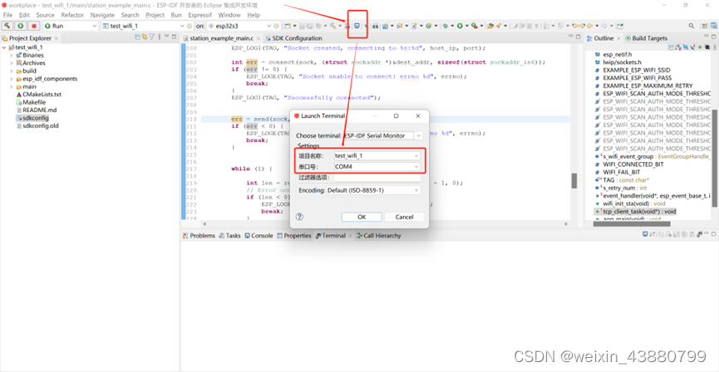Screen dimensions: 719x372
Task: Click the New file wizard toolbar icon
Action: (287, 26)
